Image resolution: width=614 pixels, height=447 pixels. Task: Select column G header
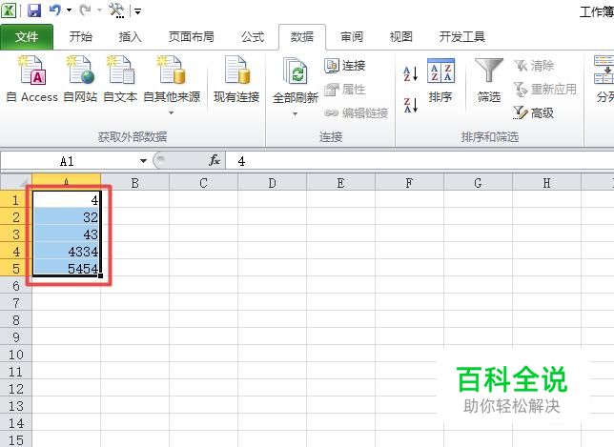[x=478, y=182]
